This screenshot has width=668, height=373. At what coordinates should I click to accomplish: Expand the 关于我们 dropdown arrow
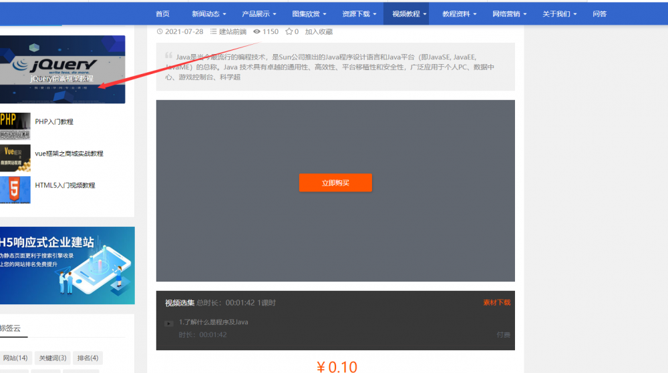[575, 15]
